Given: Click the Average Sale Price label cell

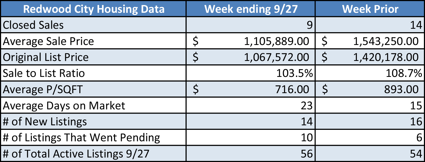Looking at the screenshot, I should click(93, 41).
